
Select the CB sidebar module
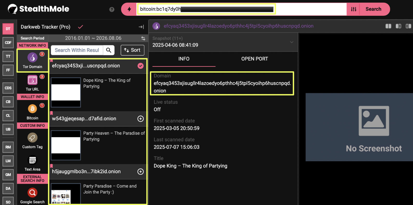(x=8, y=102)
